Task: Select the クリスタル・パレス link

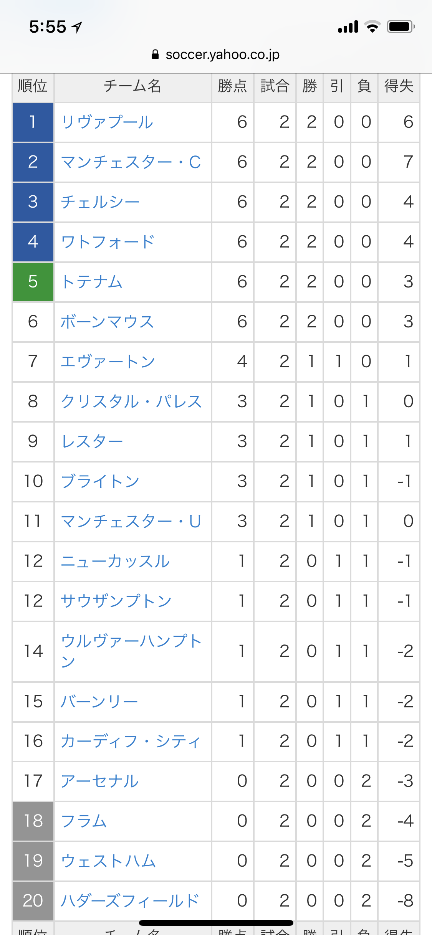Action: tap(131, 402)
